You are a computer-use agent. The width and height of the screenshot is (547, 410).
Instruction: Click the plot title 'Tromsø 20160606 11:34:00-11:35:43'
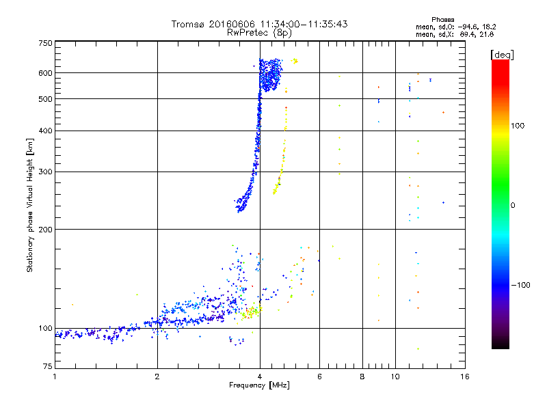pyautogui.click(x=259, y=24)
